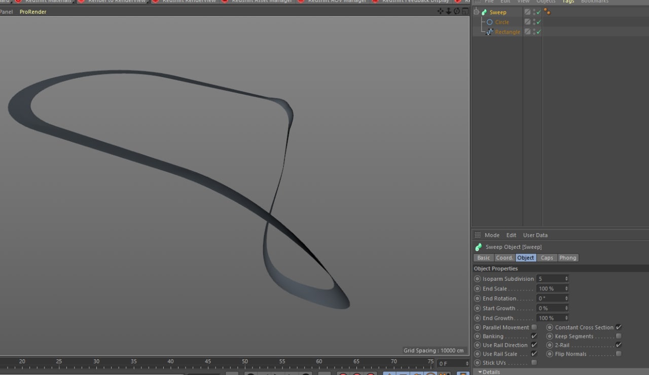Open the User Data menu
The image size is (649, 375).
[535, 235]
